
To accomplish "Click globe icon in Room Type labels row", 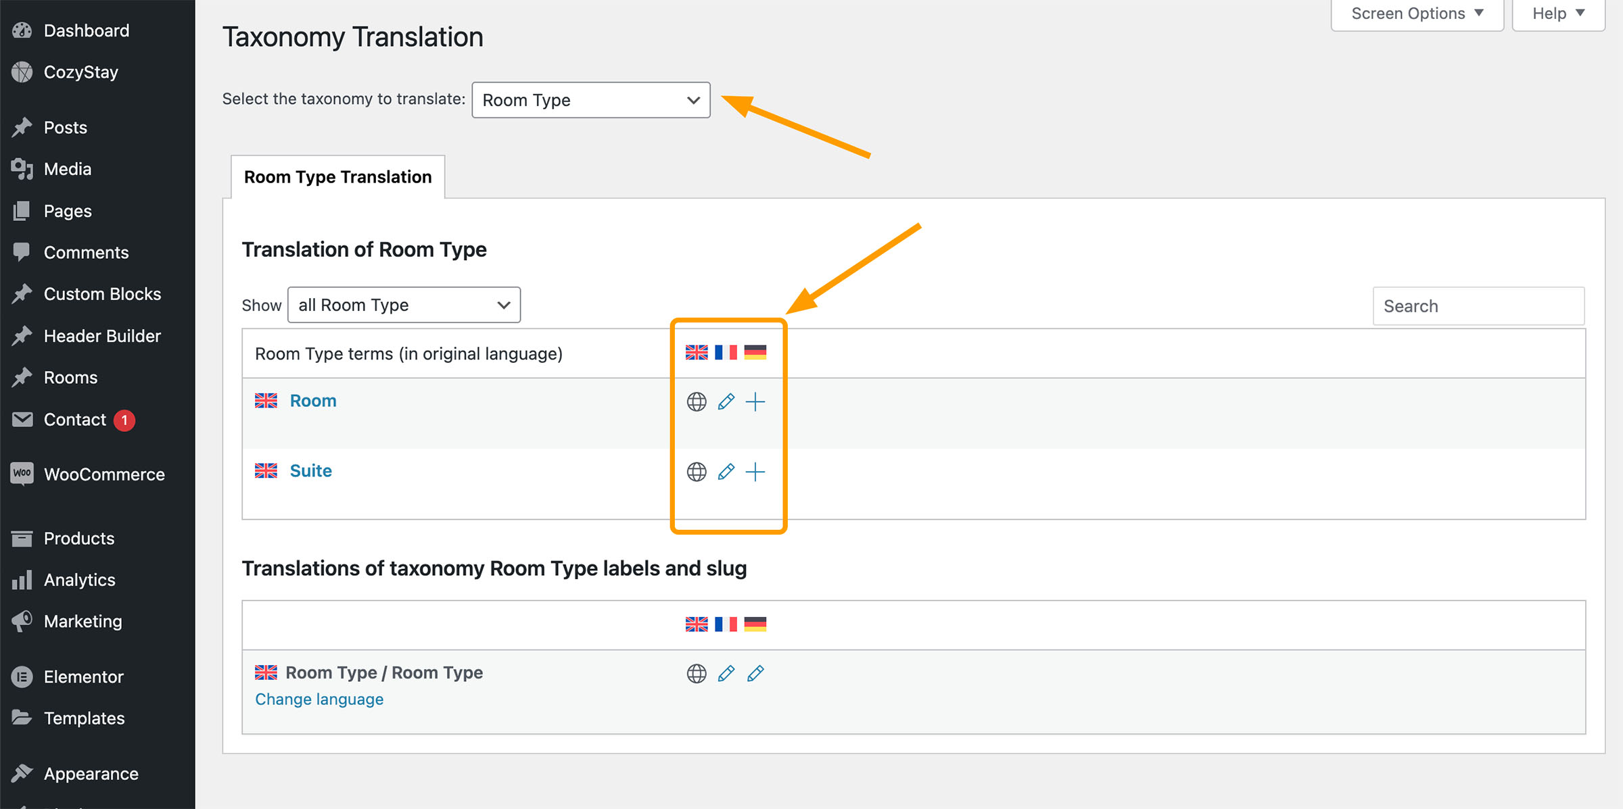I will coord(697,673).
